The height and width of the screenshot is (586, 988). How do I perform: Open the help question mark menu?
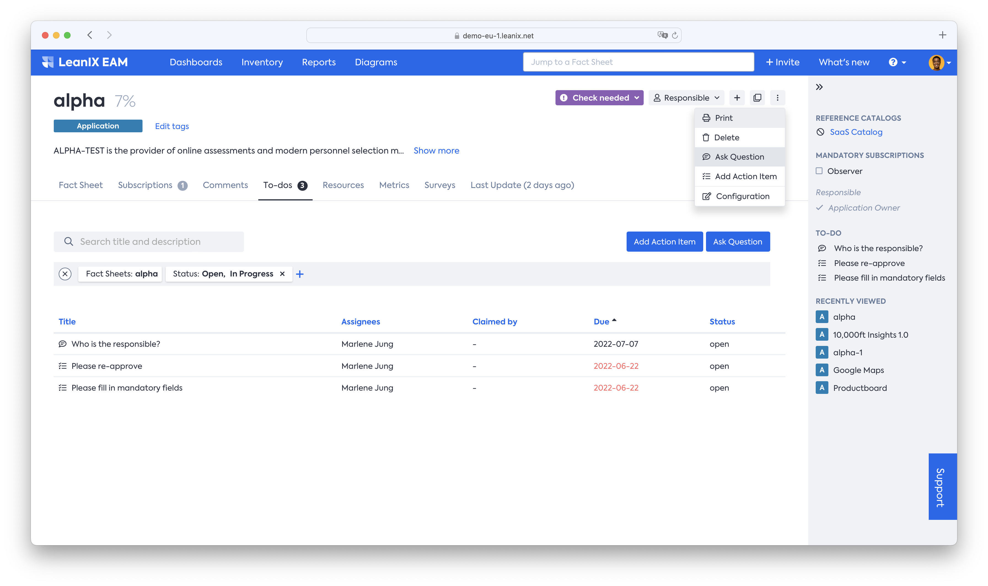[x=897, y=62]
